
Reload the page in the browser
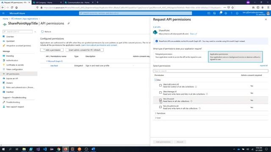(x=12, y=8)
